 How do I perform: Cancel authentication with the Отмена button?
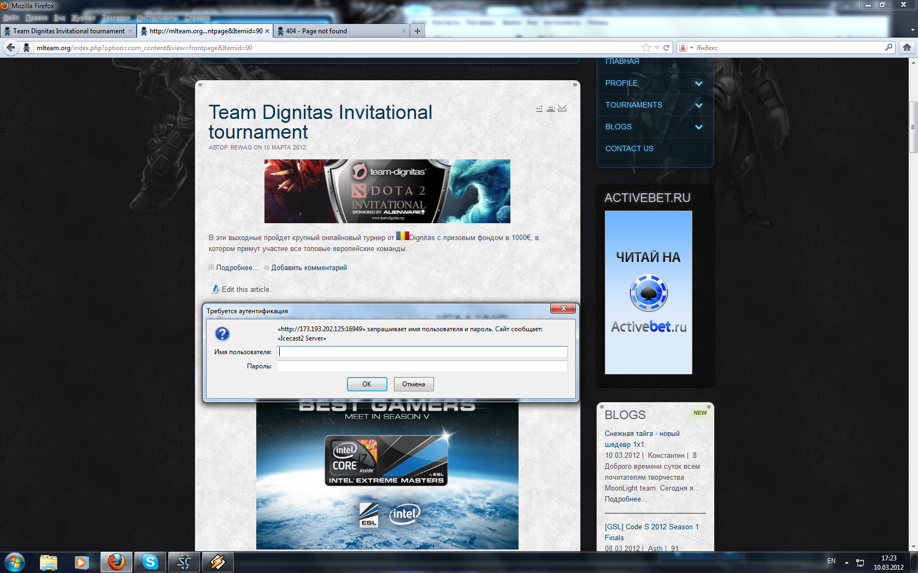click(414, 384)
